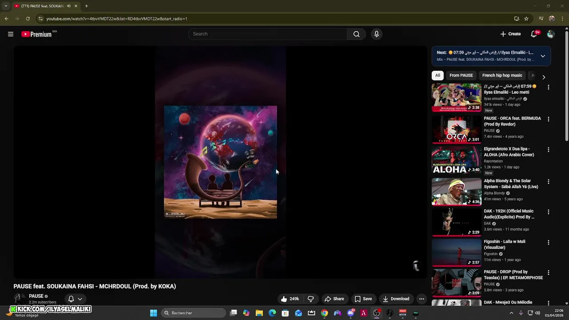Select the From PAUSE chip
The height and width of the screenshot is (320, 569).
click(x=461, y=76)
